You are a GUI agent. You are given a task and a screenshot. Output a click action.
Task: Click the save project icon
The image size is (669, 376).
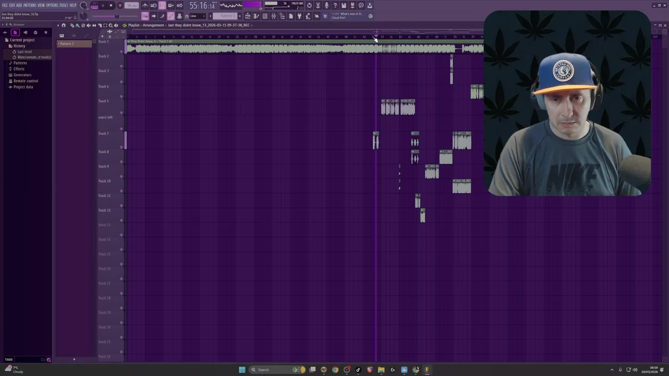click(343, 5)
